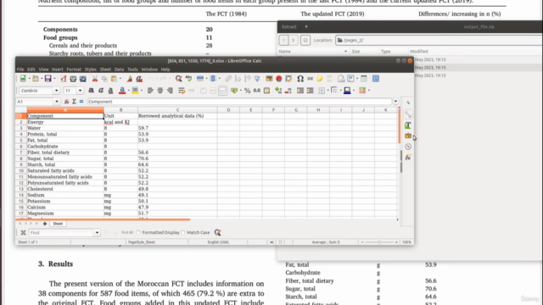The height and width of the screenshot is (305, 543).
Task: Open the Insert menu
Action: (x=58, y=69)
